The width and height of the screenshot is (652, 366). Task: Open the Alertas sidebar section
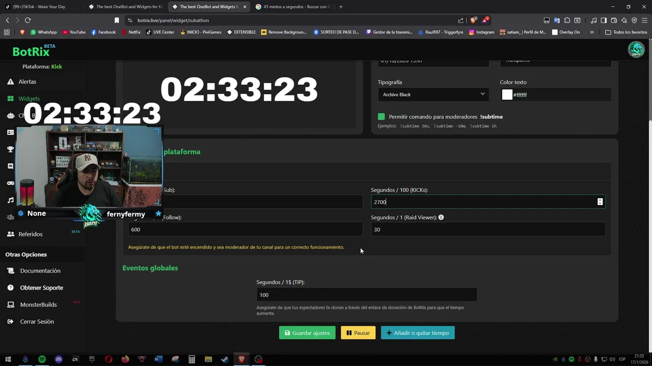coord(27,82)
